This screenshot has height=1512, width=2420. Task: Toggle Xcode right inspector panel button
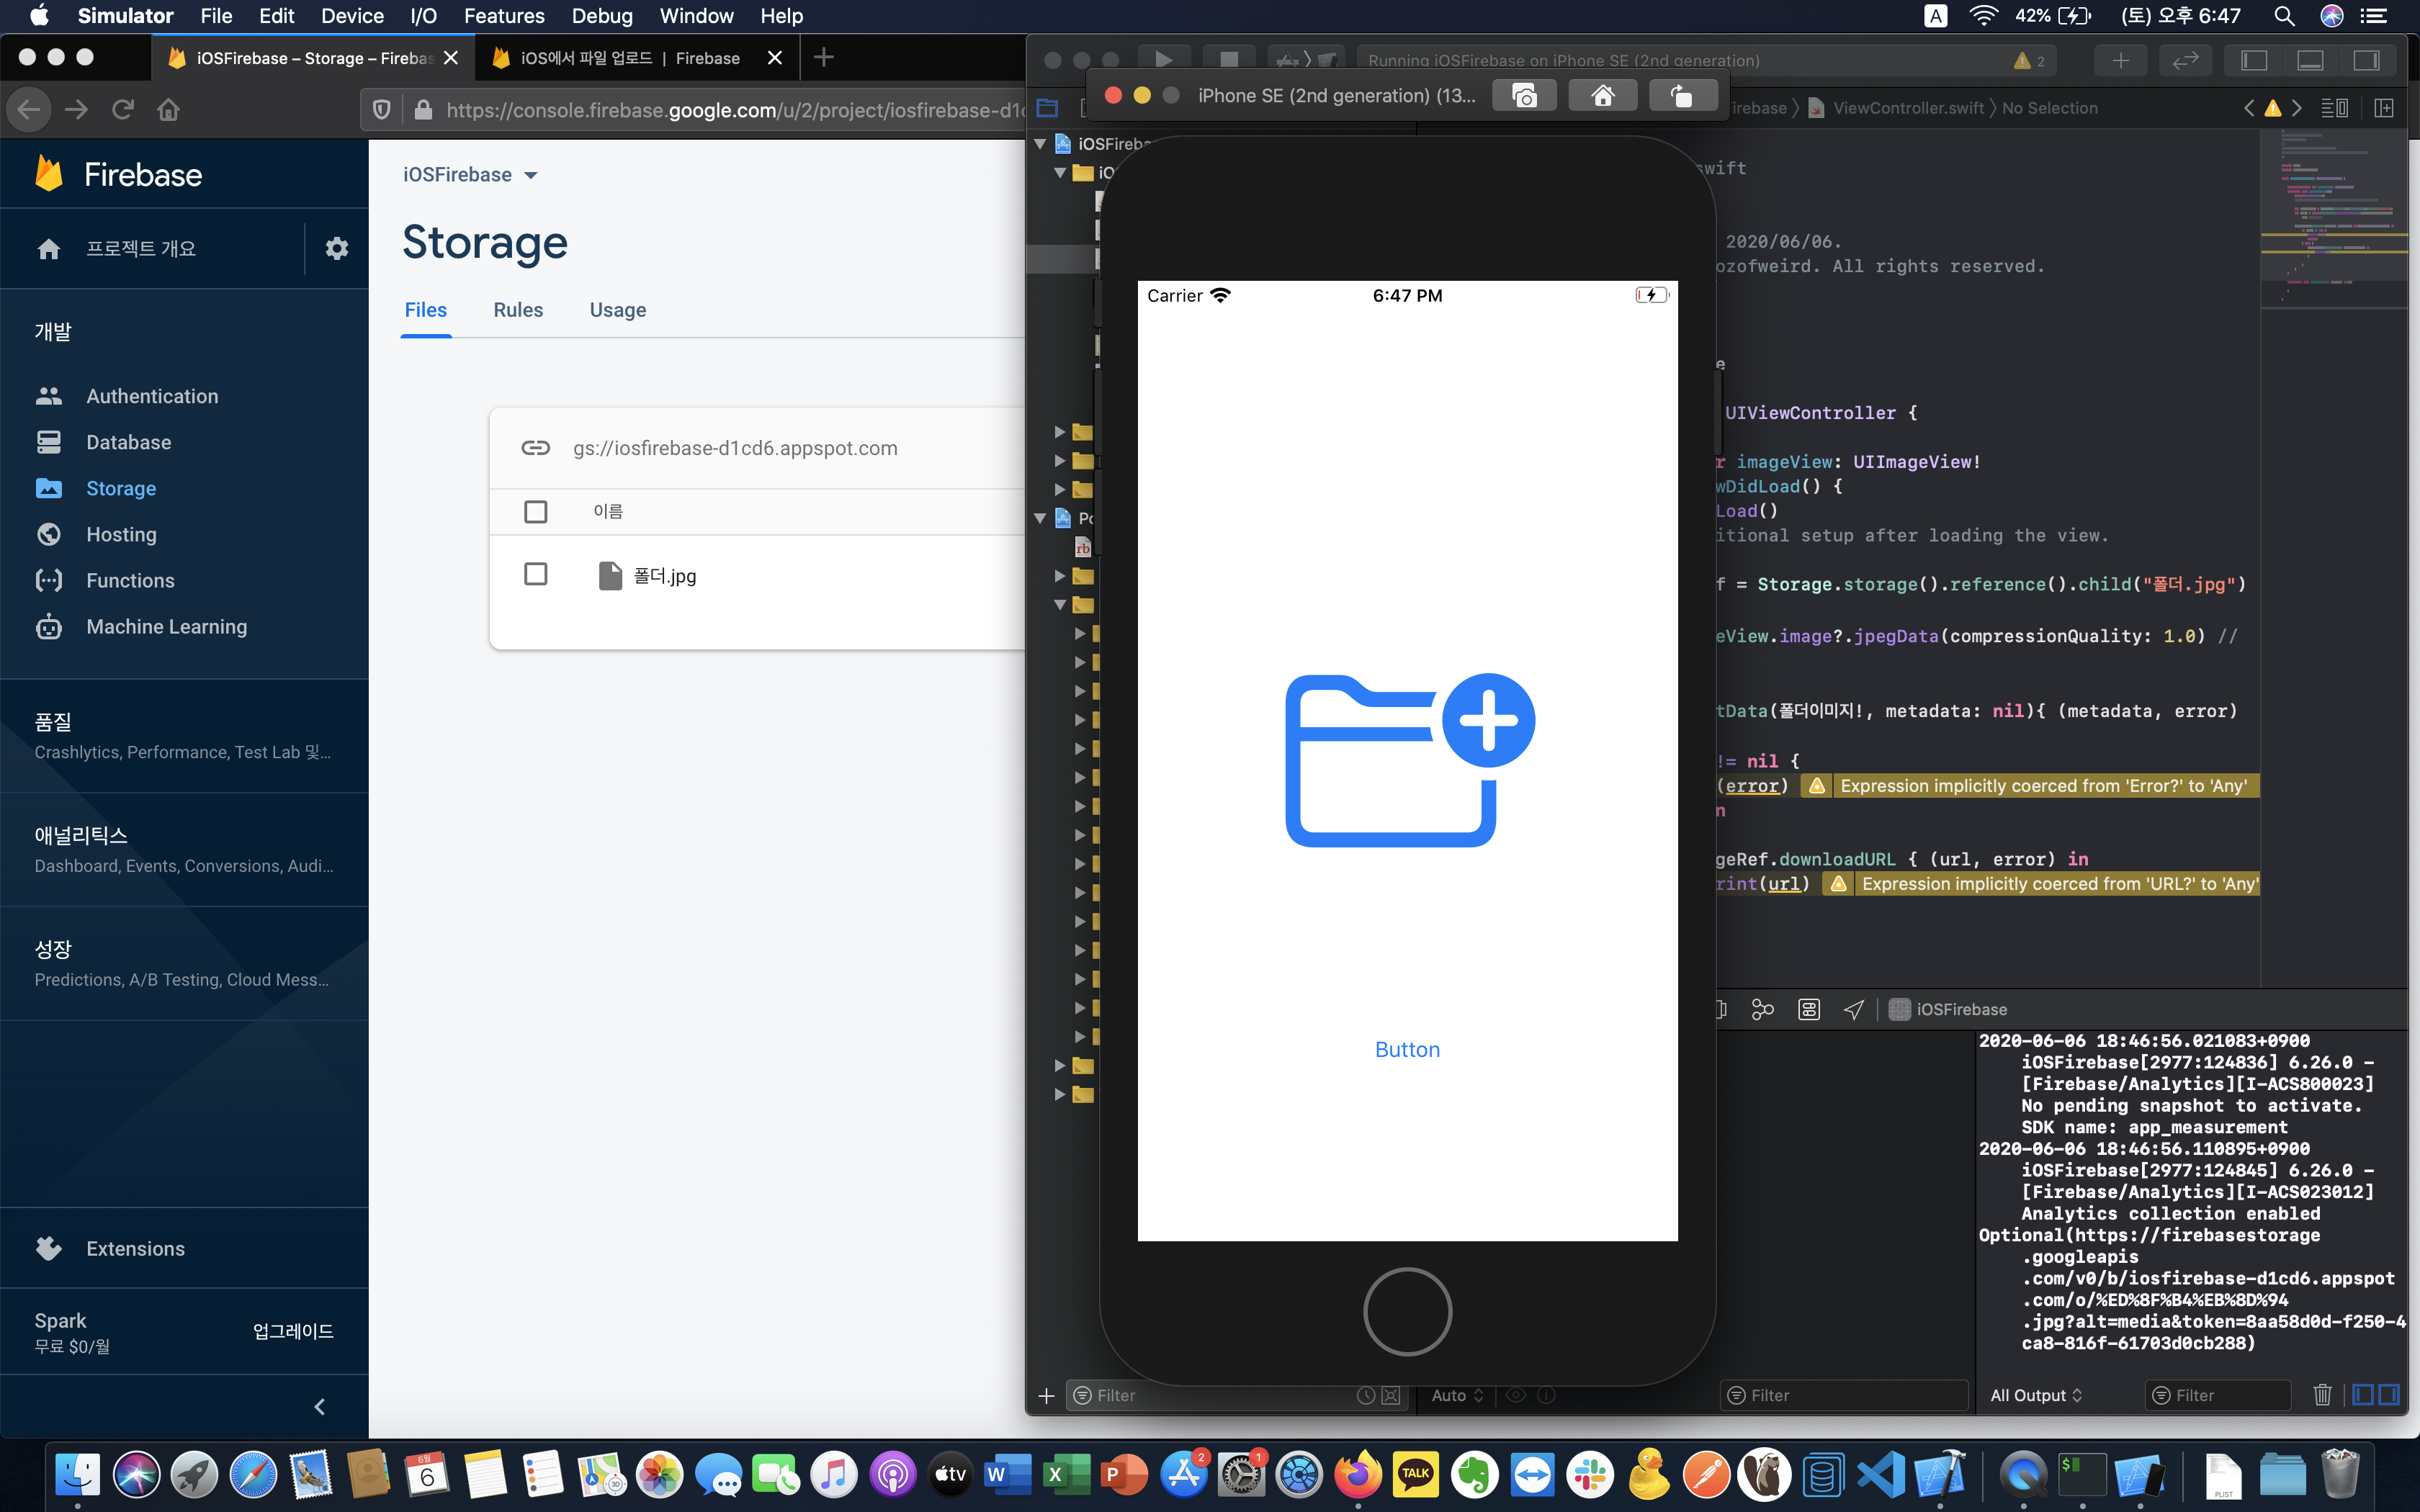click(2366, 60)
